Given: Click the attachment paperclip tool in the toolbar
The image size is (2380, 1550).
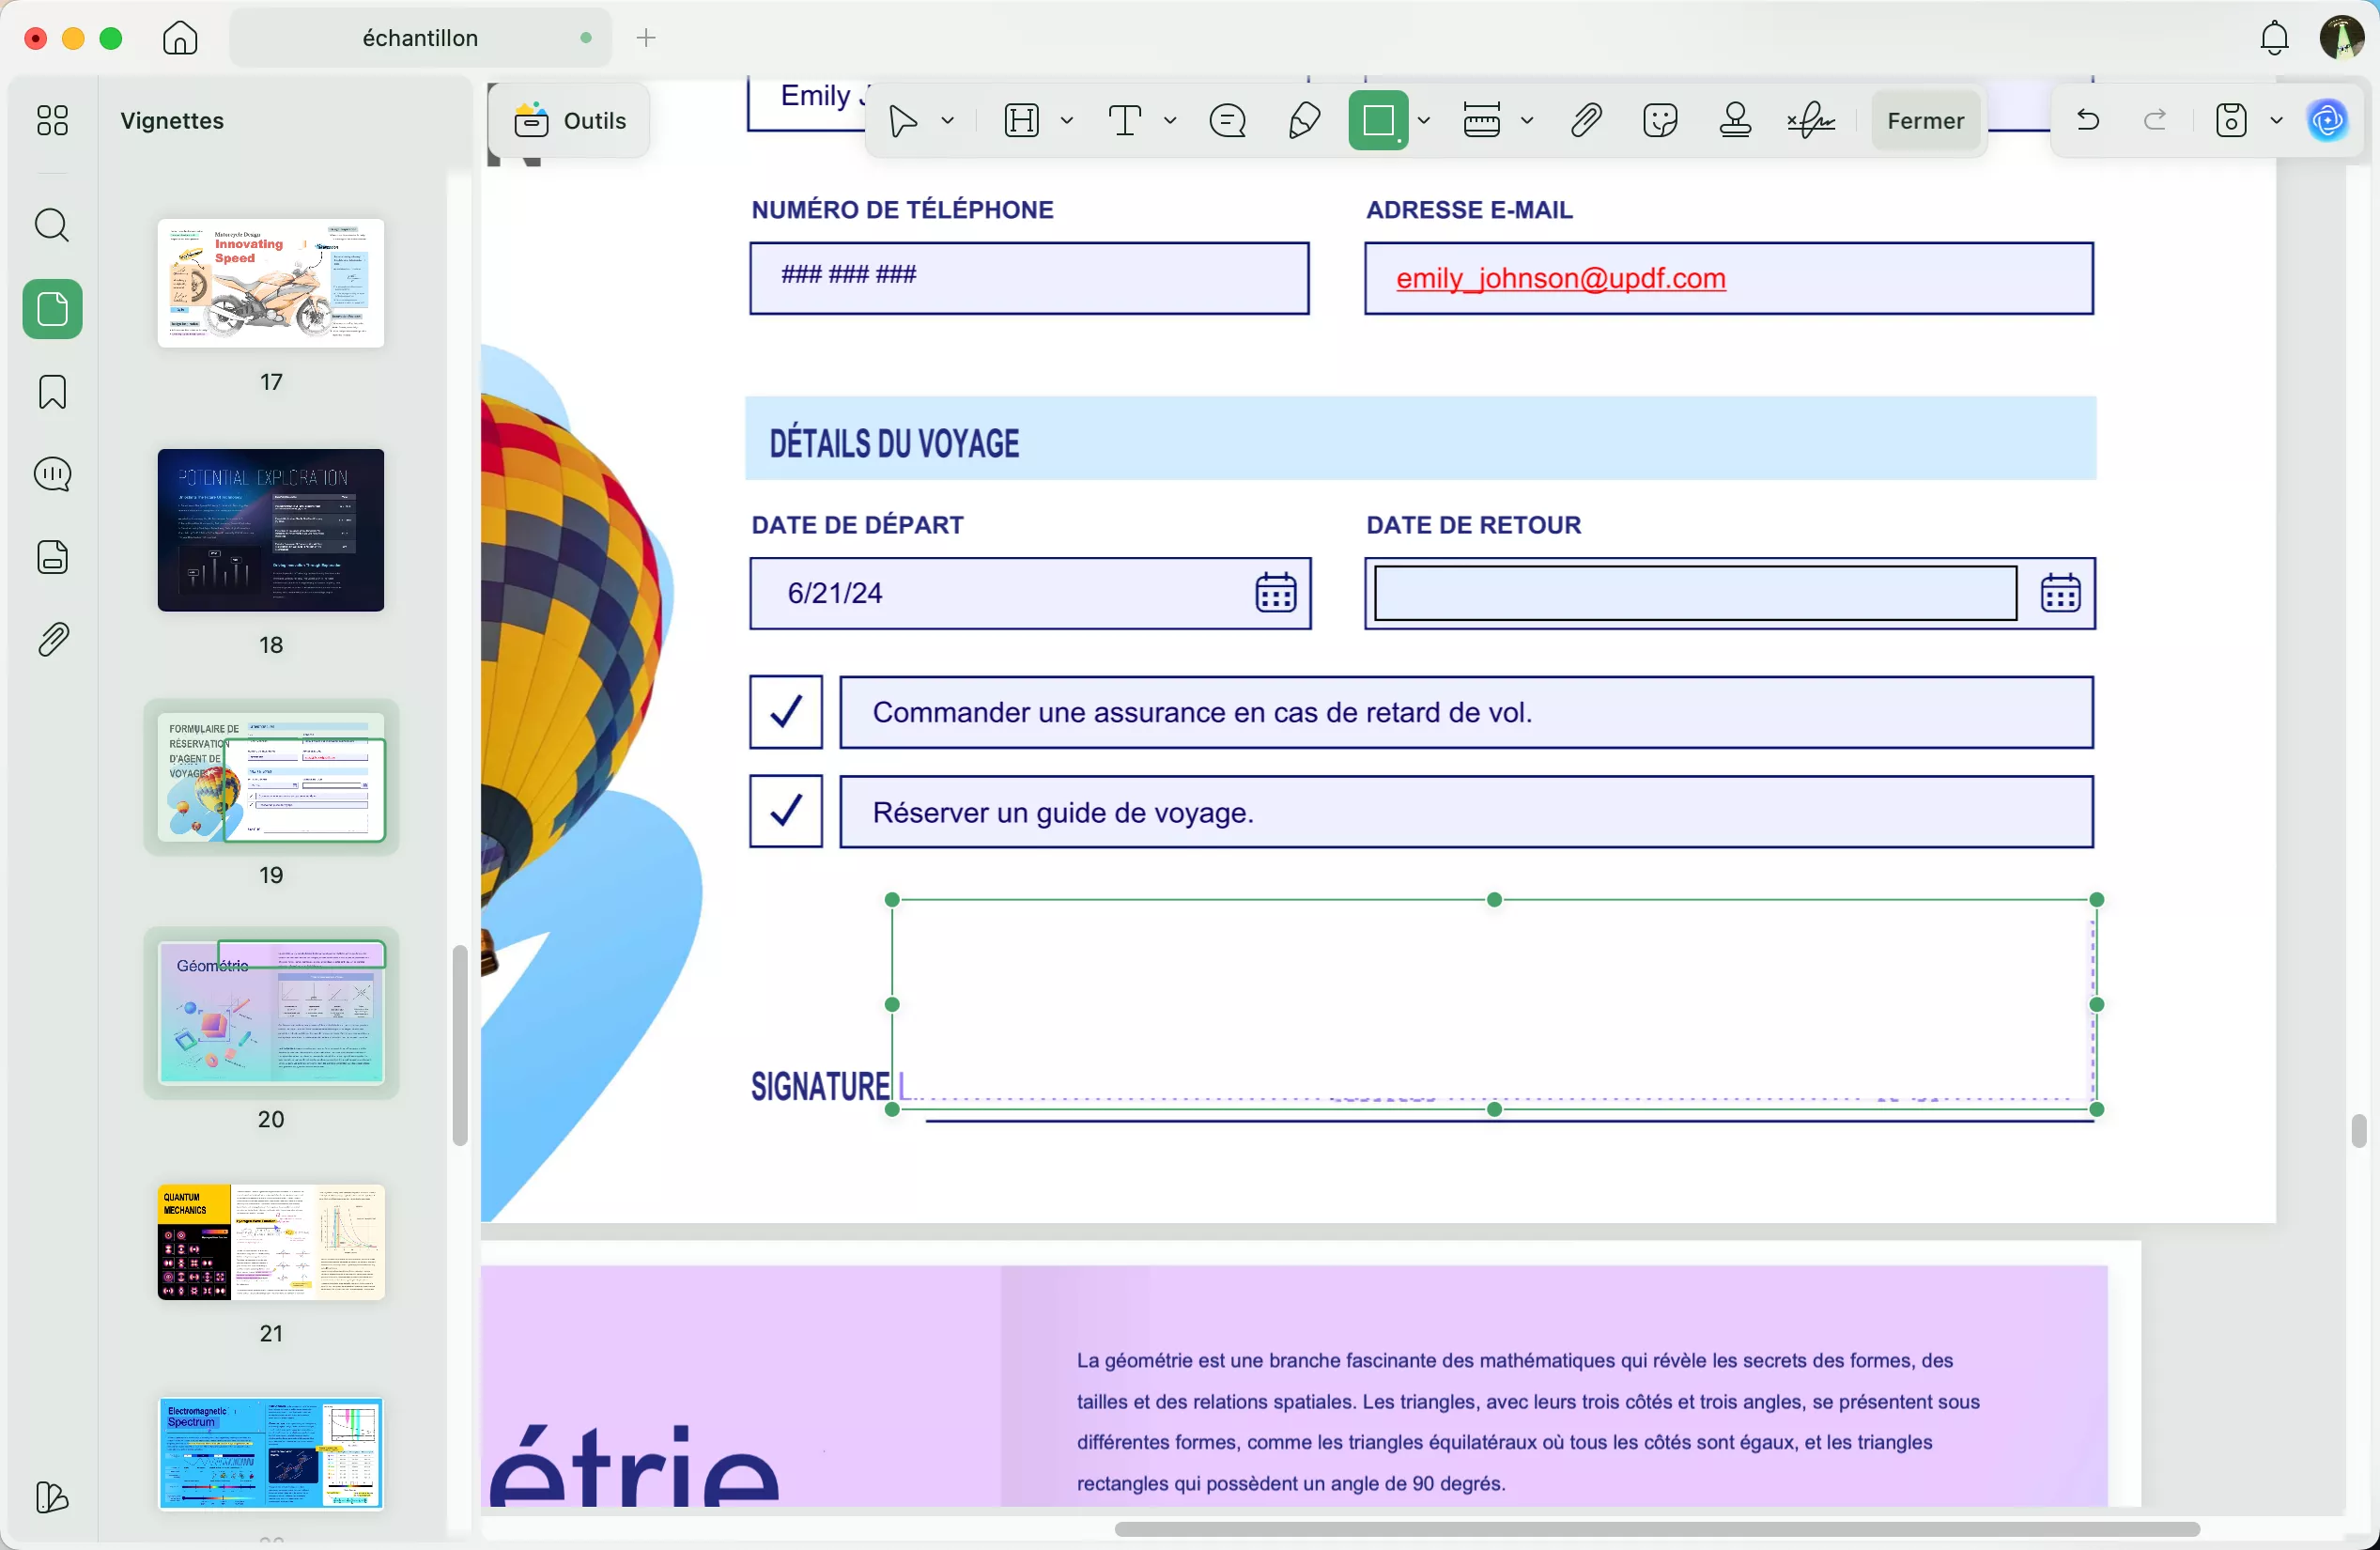Looking at the screenshot, I should [x=1586, y=121].
